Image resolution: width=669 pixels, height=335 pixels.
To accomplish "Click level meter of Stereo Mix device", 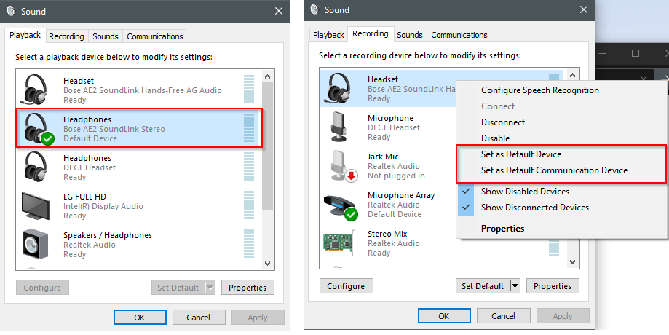I will pyautogui.click(x=554, y=248).
